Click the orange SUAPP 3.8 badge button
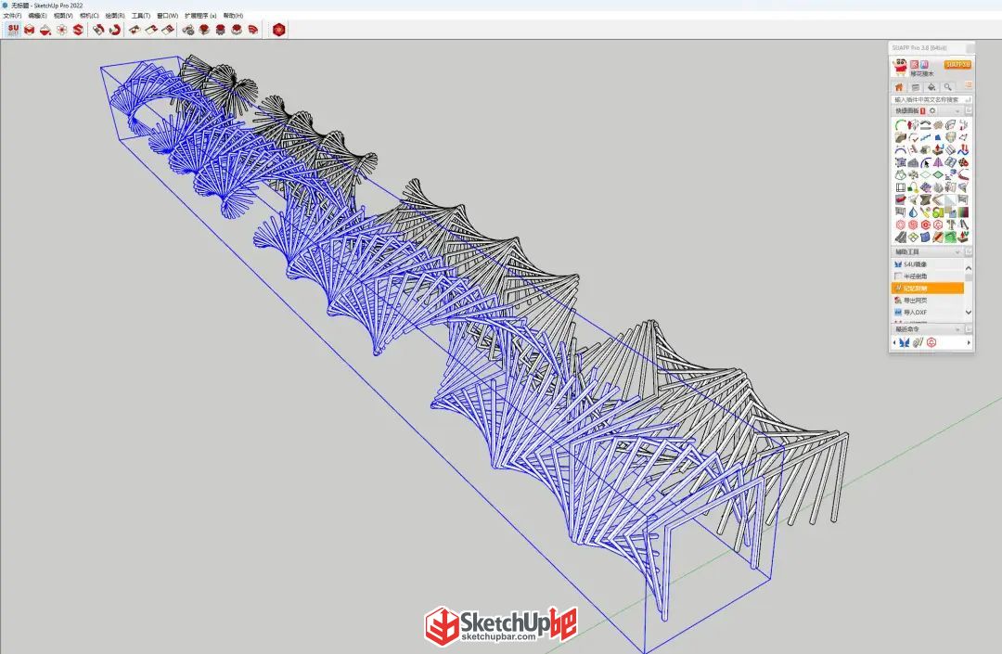 click(957, 65)
